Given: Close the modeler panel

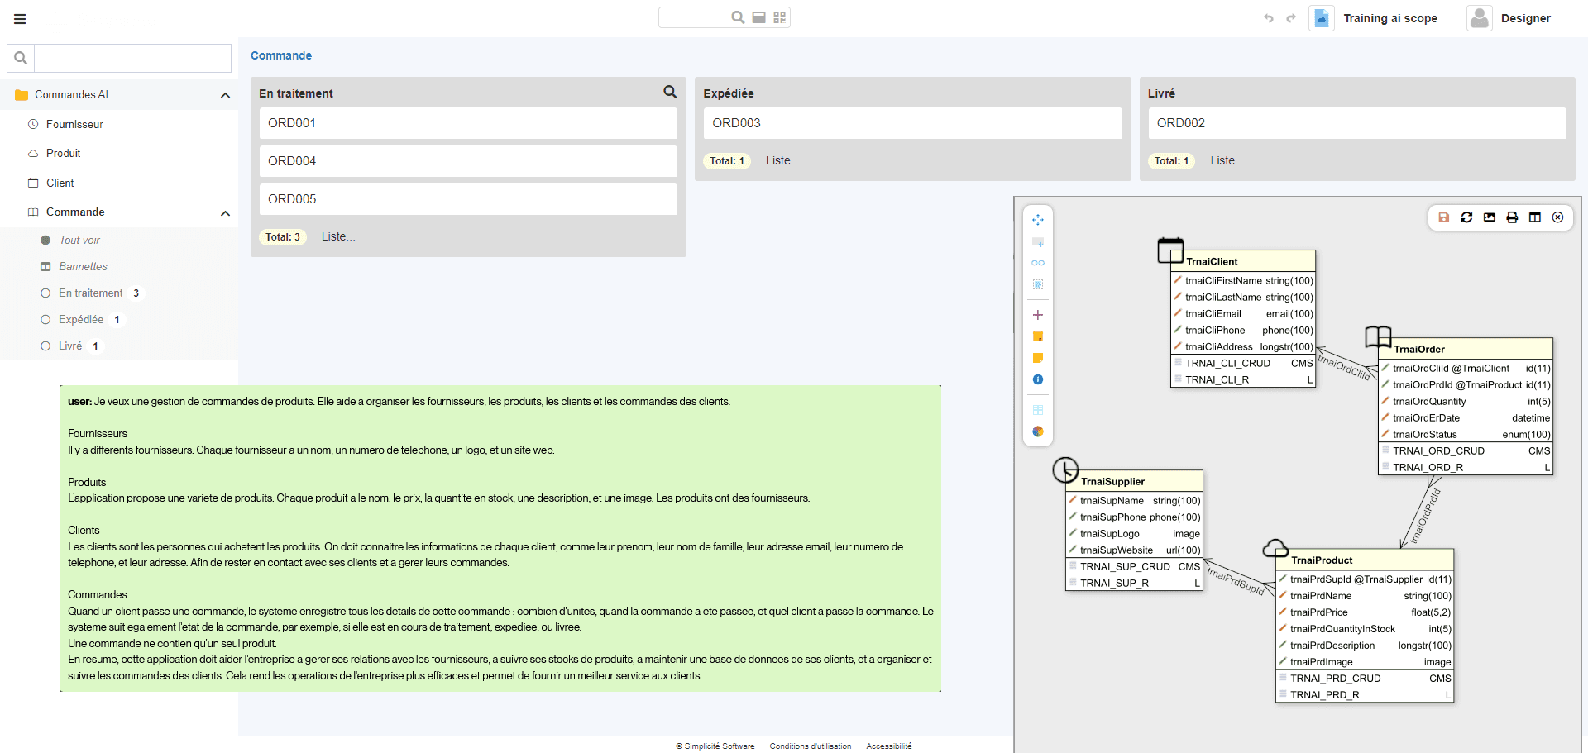Looking at the screenshot, I should (1558, 217).
